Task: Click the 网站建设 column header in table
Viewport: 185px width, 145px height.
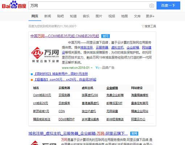Action: point(137,88)
